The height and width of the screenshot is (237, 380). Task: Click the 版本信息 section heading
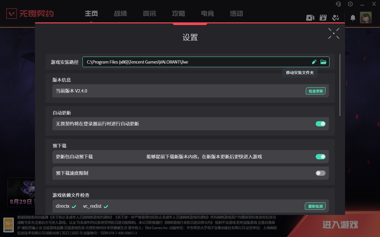pyautogui.click(x=62, y=80)
